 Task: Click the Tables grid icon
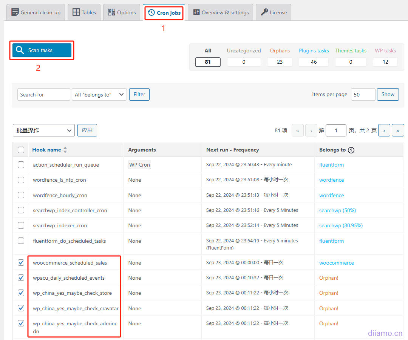pyautogui.click(x=76, y=12)
